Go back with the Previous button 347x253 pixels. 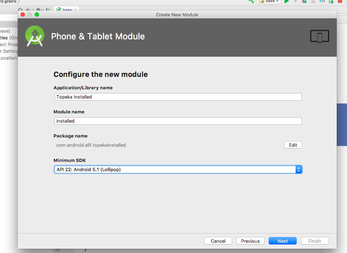(x=250, y=241)
